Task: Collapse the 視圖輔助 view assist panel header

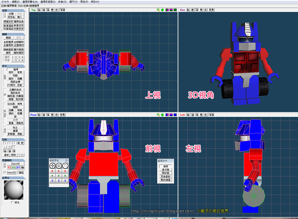Action: tap(13, 160)
